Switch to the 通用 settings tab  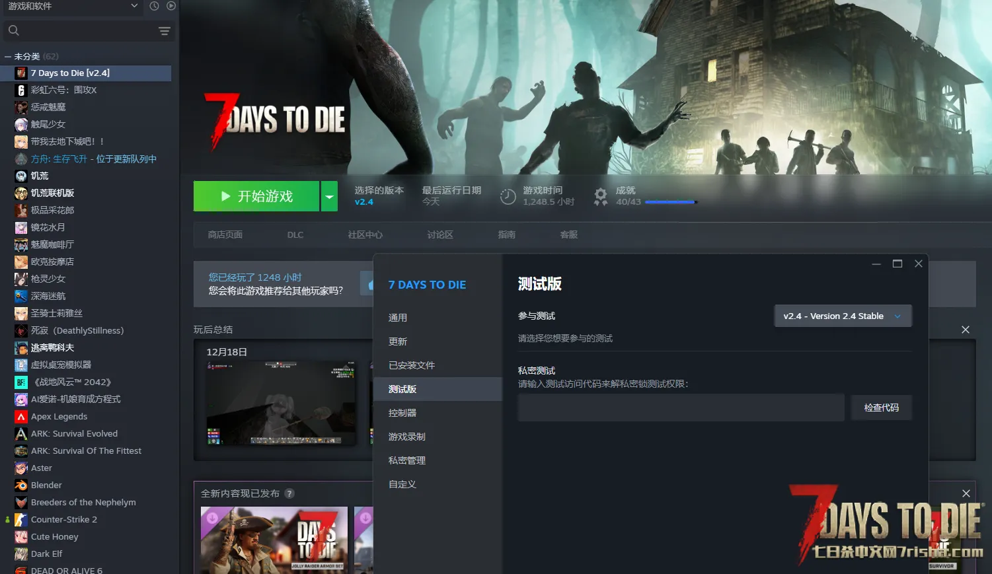point(398,318)
